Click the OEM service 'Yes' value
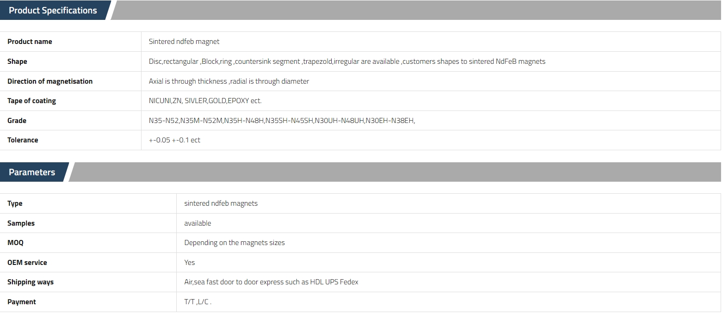The width and height of the screenshot is (722, 313). (190, 263)
